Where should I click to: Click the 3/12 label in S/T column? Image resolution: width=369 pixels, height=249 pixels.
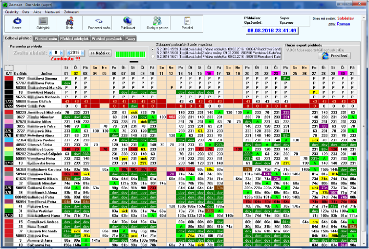9,215
